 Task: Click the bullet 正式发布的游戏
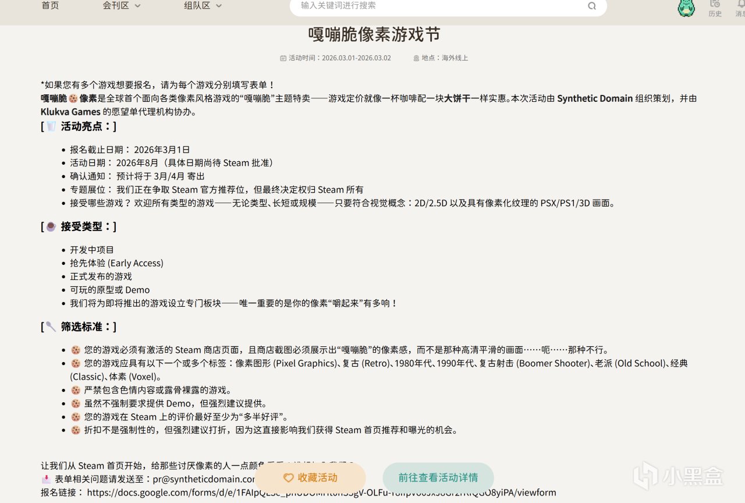(101, 277)
